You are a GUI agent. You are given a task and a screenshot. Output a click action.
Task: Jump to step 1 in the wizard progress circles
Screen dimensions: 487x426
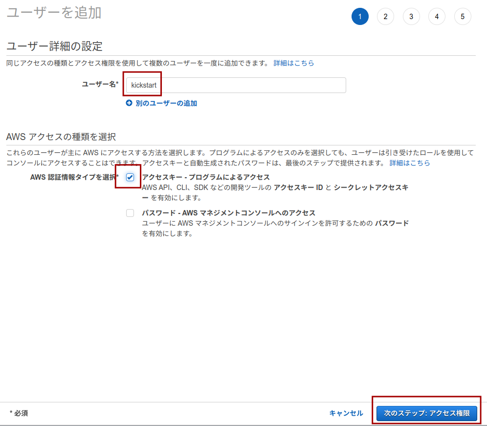pyautogui.click(x=360, y=16)
